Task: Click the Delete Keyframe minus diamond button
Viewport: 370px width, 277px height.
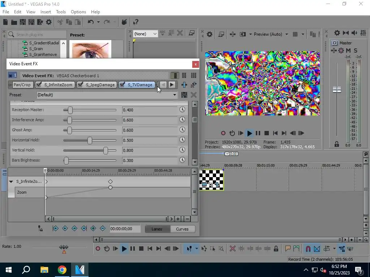Action: coord(102,228)
